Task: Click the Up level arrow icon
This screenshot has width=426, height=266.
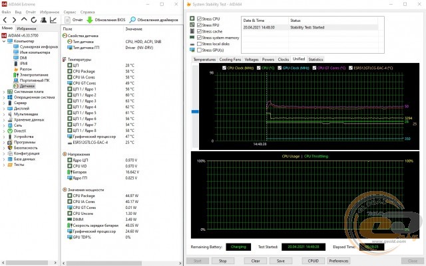Action: click(x=24, y=19)
